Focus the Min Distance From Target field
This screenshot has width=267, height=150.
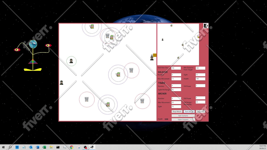[x=200, y=68]
